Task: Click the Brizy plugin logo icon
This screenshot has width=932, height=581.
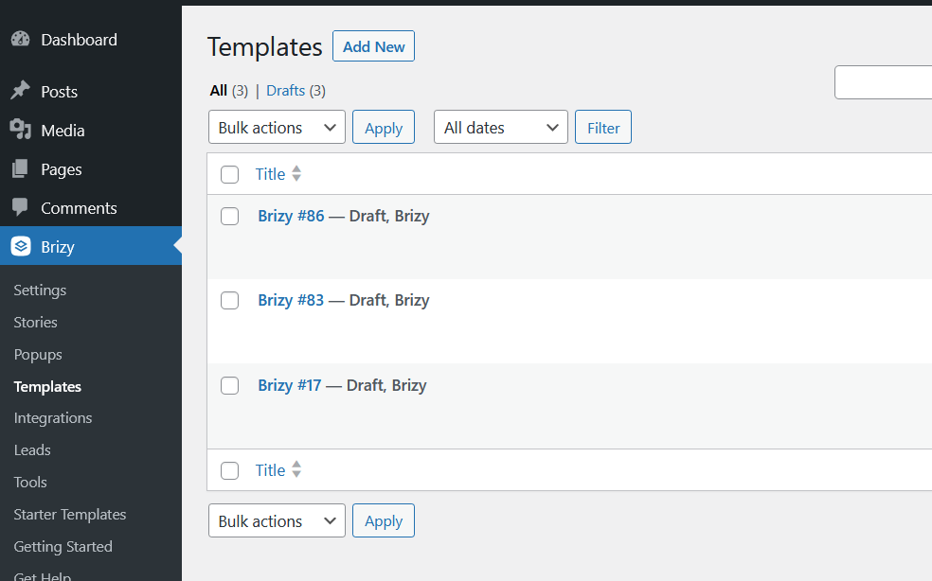Action: 21,245
